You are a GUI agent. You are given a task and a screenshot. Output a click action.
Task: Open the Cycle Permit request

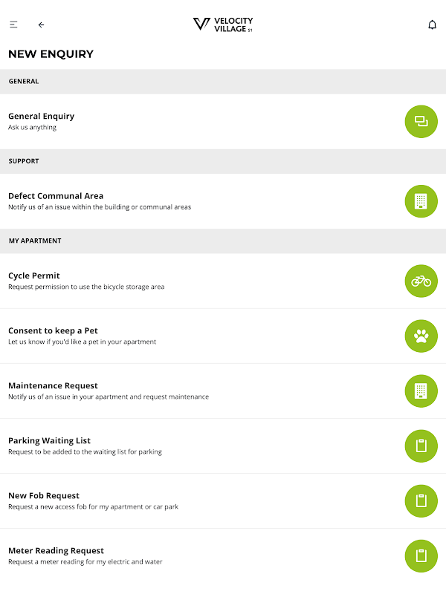(33, 275)
